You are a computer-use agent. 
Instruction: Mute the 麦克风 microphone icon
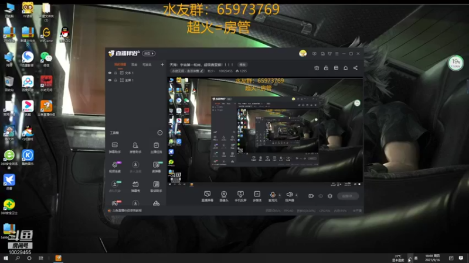(x=273, y=195)
